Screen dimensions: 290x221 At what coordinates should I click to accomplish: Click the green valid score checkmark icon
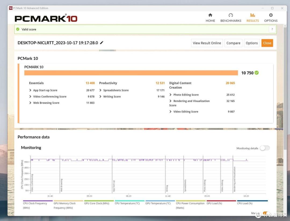pos(18,29)
